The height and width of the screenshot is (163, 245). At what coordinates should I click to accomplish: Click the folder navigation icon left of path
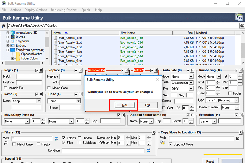pyautogui.click(x=3, y=26)
